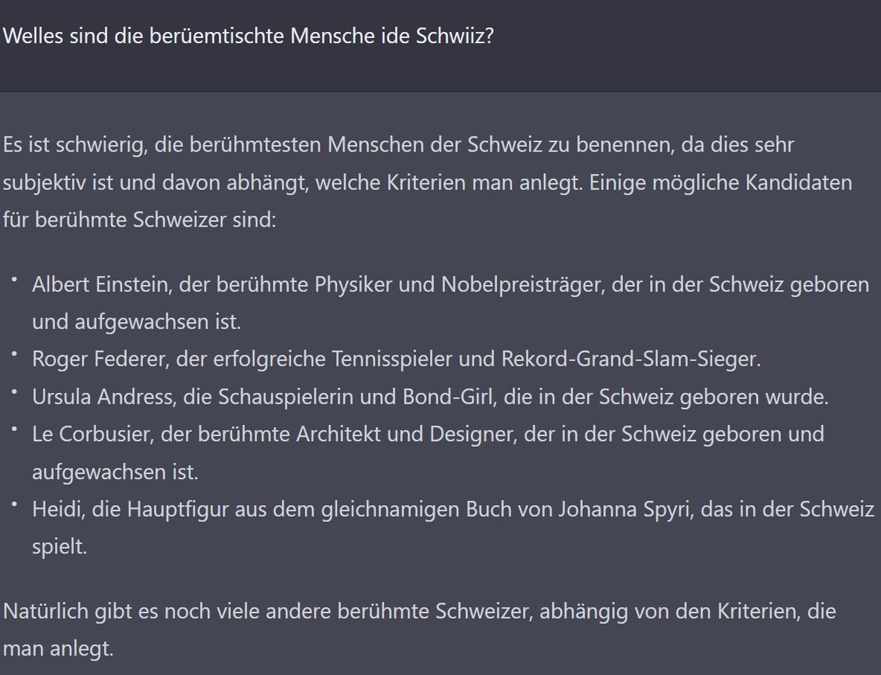Click the word Hauptfigur in the Heidi line
Screen dimensions: 881x675
tap(178, 509)
